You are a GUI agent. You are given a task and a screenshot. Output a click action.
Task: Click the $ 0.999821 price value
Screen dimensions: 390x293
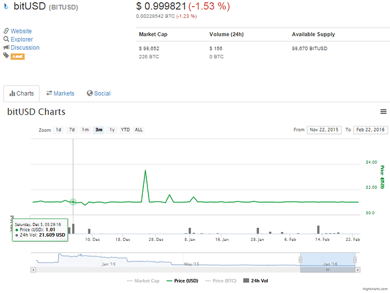click(161, 6)
